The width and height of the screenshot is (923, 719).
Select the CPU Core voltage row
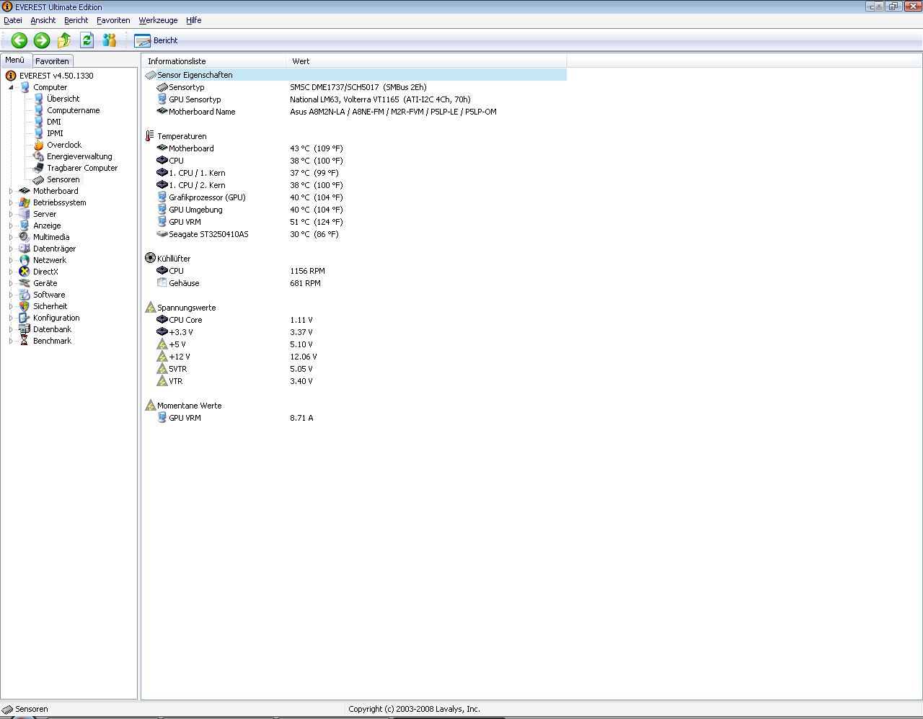355,320
